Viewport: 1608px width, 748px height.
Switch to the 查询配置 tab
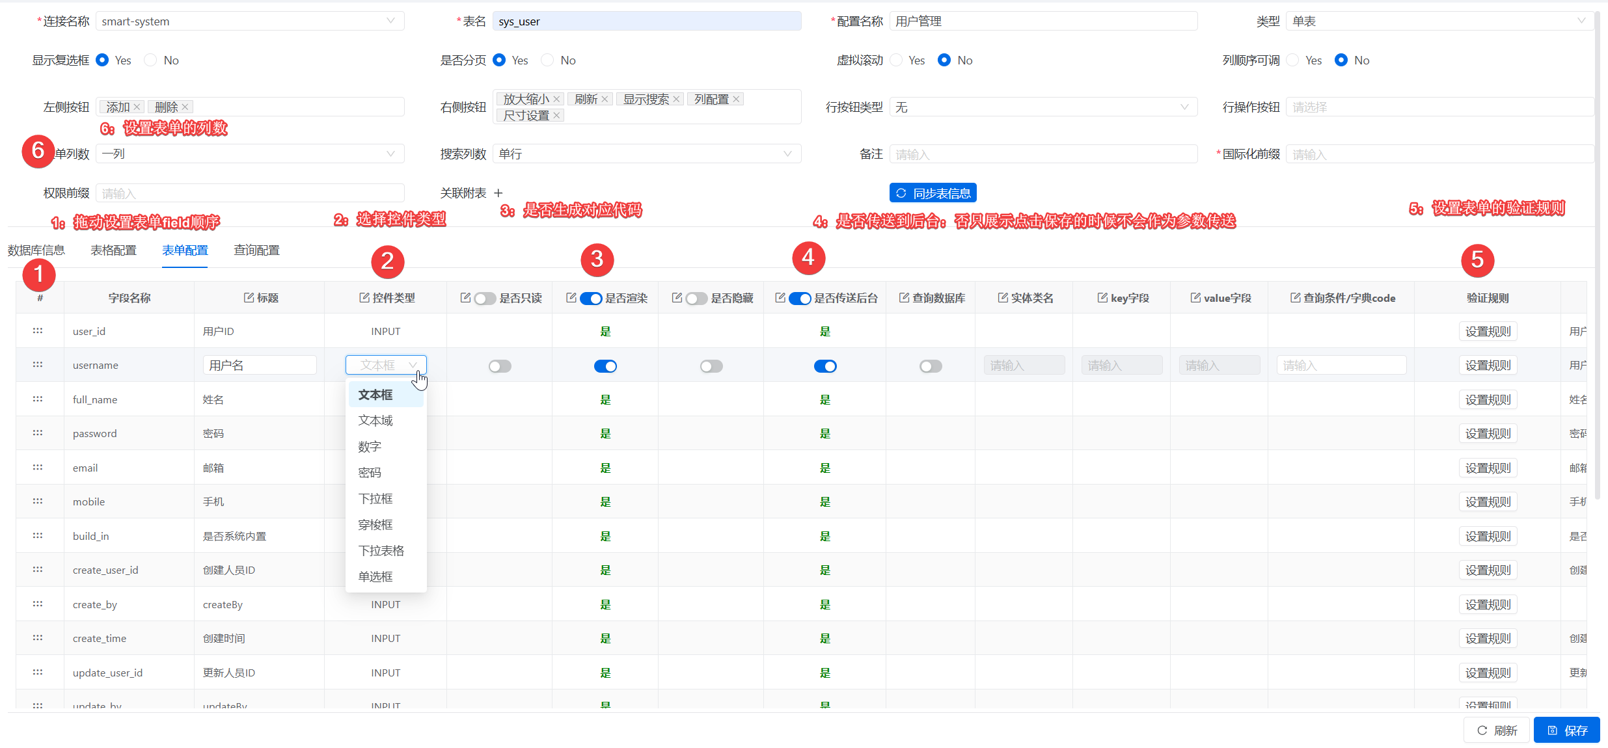[x=256, y=250]
